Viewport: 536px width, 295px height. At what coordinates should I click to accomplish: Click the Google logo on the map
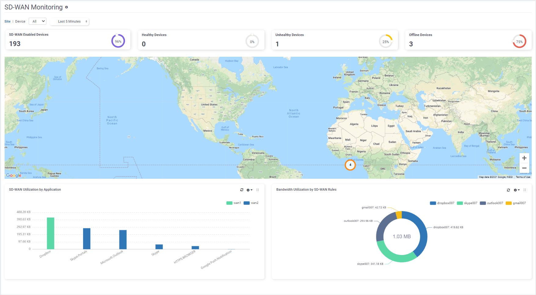click(14, 175)
